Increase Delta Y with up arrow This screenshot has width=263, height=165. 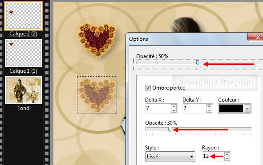[209, 106]
